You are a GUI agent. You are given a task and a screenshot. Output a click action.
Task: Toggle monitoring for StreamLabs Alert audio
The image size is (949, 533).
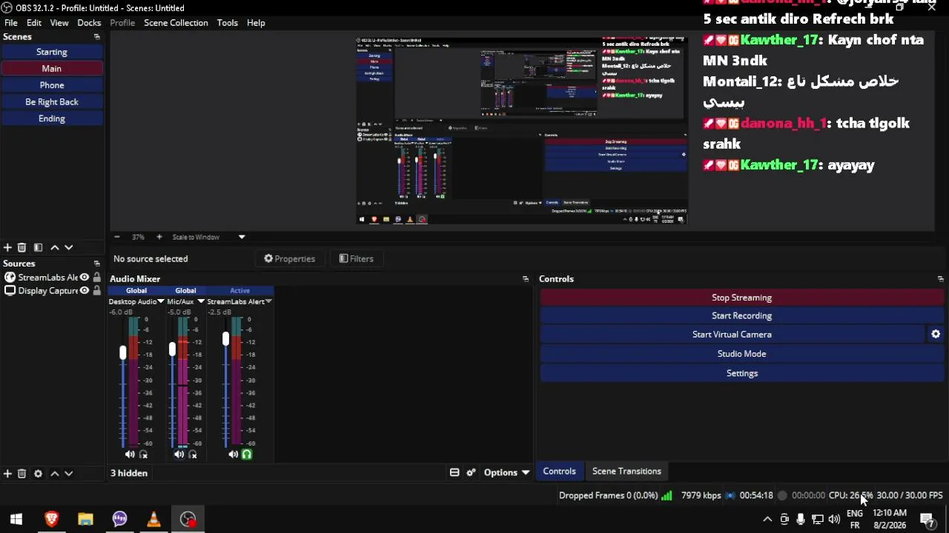(x=247, y=455)
